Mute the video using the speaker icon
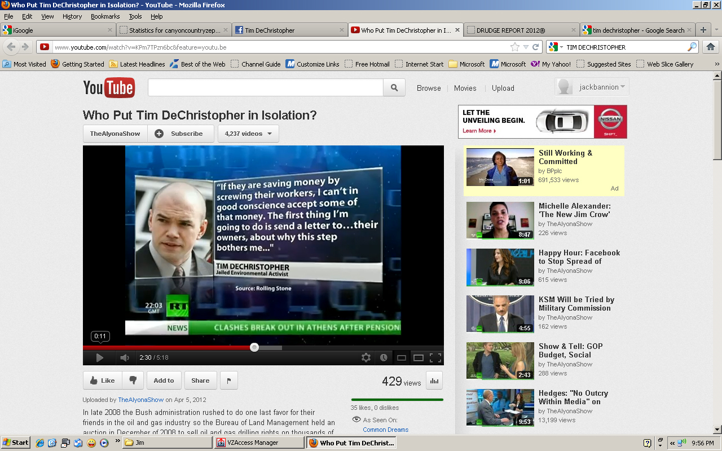This screenshot has width=722, height=451. click(125, 357)
